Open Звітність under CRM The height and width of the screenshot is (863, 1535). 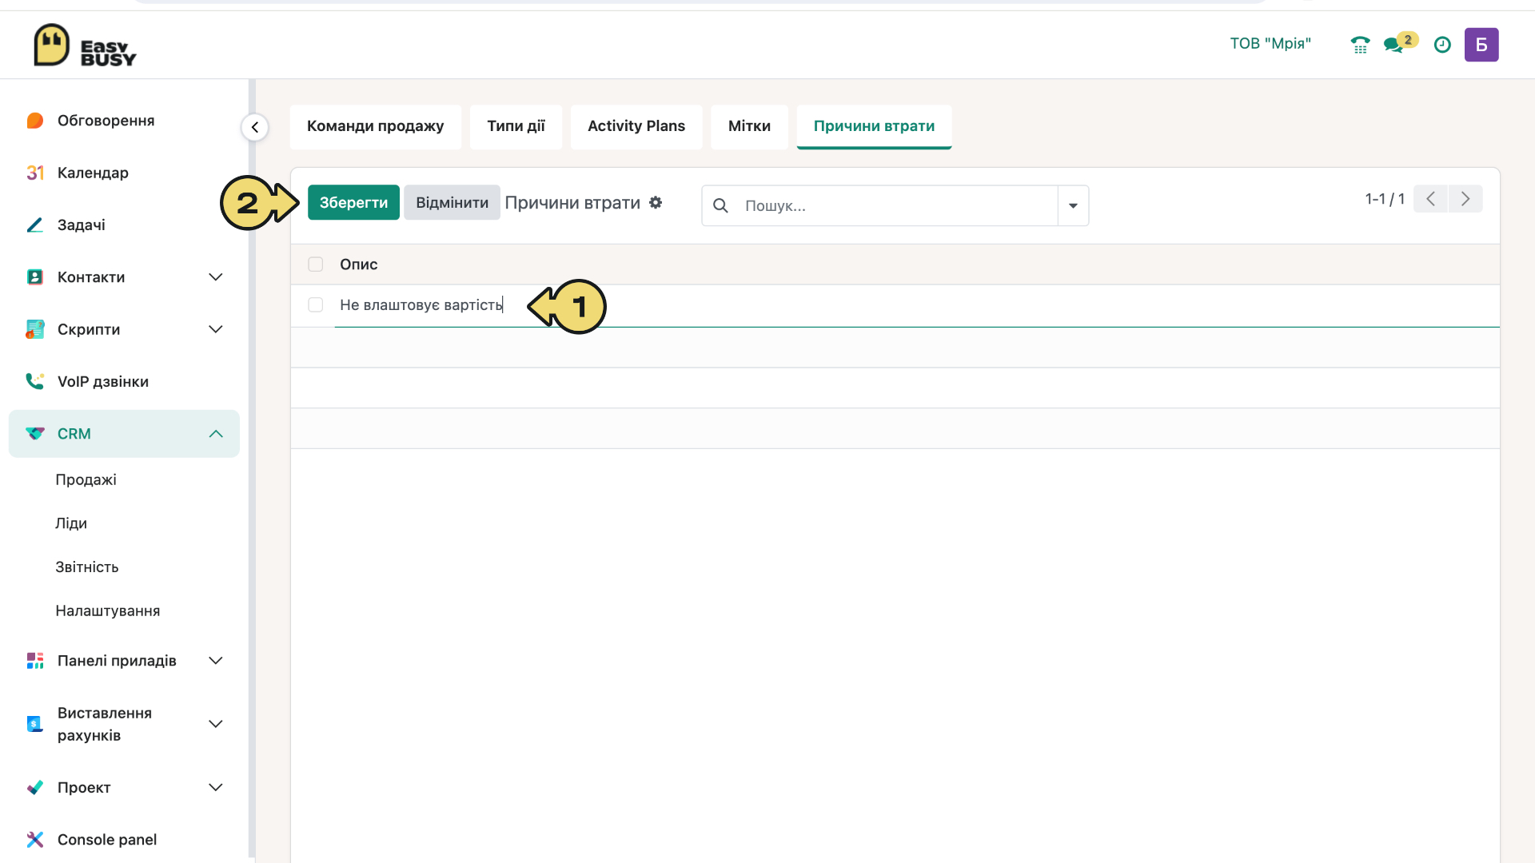point(87,567)
